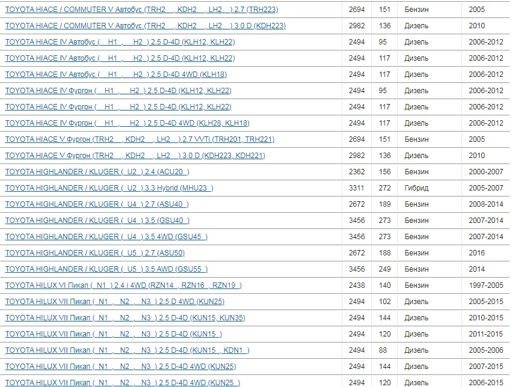Select the 102 horsepower cell

(384, 302)
